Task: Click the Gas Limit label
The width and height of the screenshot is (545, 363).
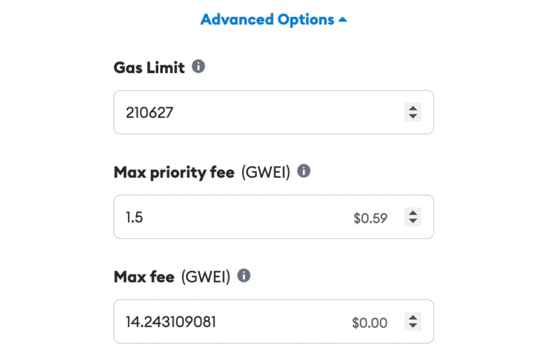Action: [x=149, y=68]
